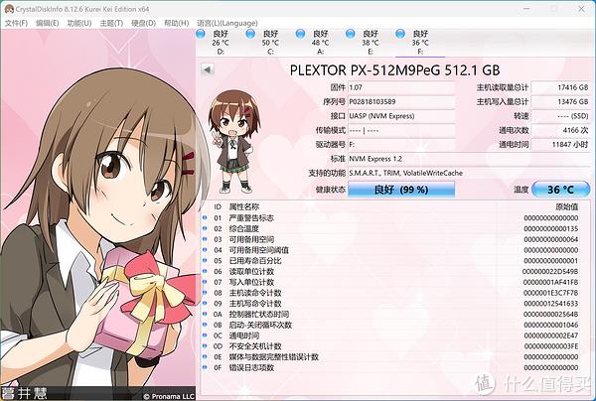Image resolution: width=596 pixels, height=401 pixels.
Task: Open the 功能(U) menu
Action: click(79, 23)
